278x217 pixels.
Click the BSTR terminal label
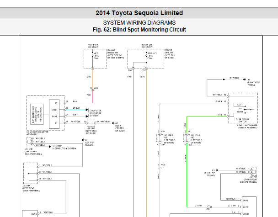click(x=246, y=207)
